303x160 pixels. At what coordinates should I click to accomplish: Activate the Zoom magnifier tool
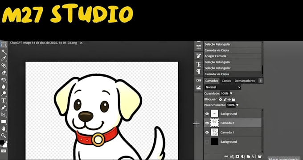tap(4, 136)
